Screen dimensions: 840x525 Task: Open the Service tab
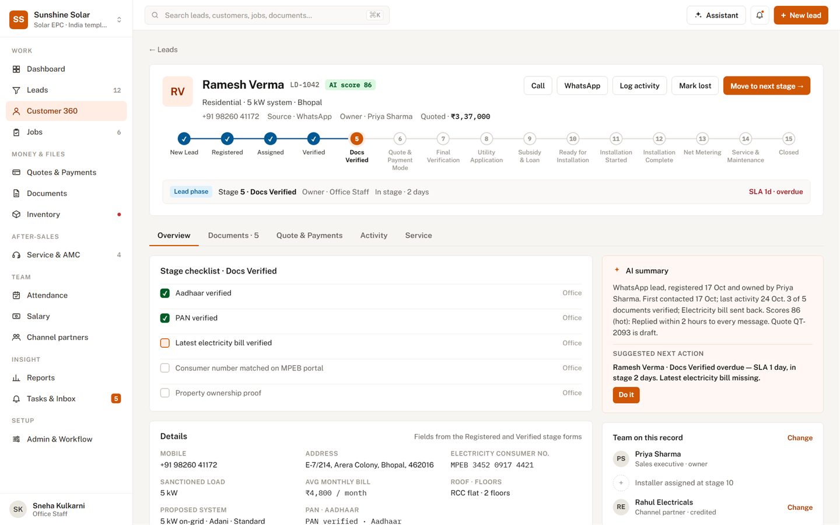coord(418,236)
